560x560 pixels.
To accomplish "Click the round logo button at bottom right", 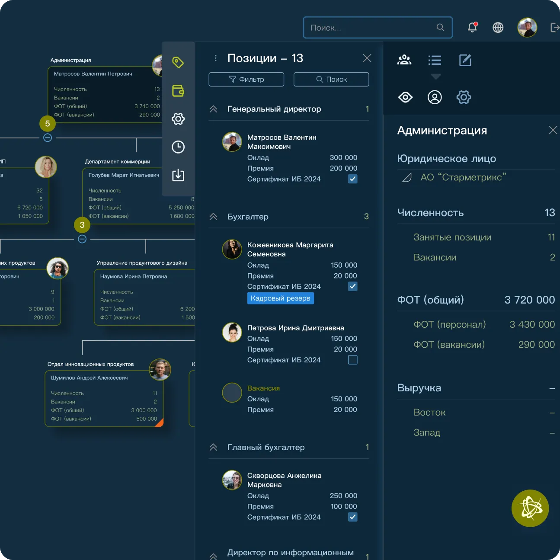I will point(530,508).
